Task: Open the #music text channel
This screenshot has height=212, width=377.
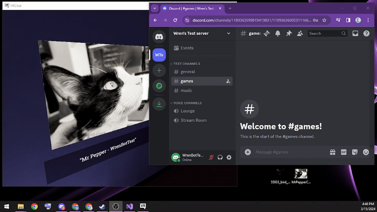Action: tap(202, 90)
